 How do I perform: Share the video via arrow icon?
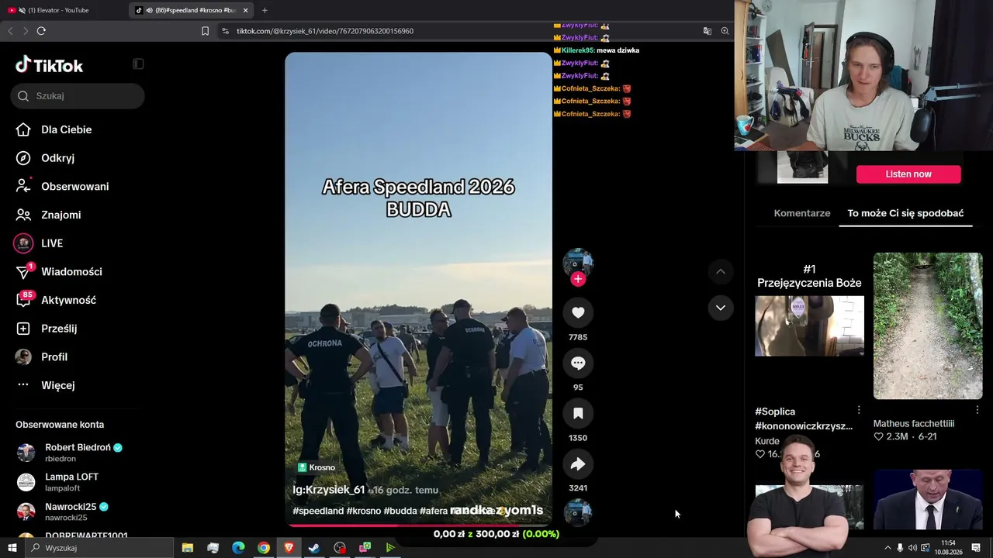578,463
